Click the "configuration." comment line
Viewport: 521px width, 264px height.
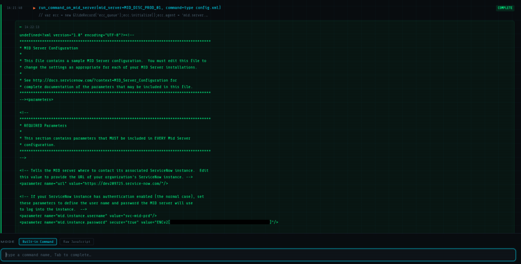coord(37,145)
